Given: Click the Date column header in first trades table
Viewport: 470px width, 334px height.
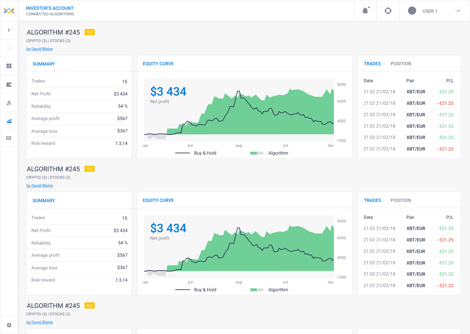Looking at the screenshot, I should pos(368,81).
